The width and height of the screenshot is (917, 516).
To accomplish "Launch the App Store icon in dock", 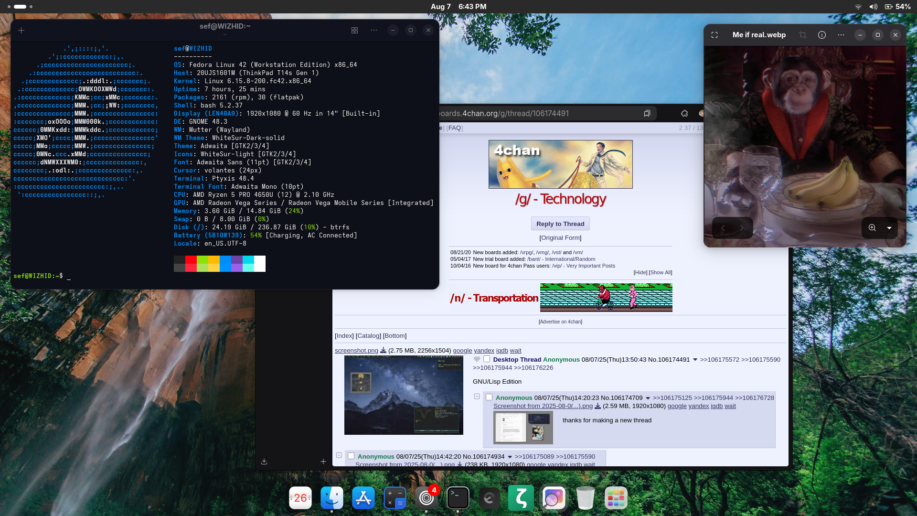I will (363, 498).
